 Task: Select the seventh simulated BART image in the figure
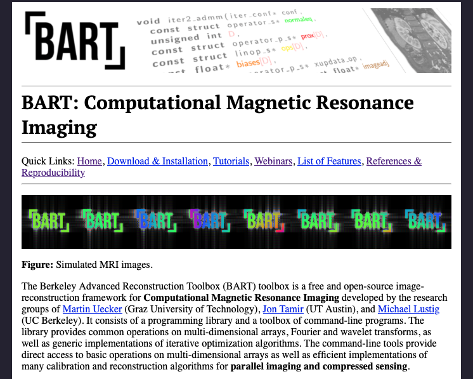click(x=371, y=221)
